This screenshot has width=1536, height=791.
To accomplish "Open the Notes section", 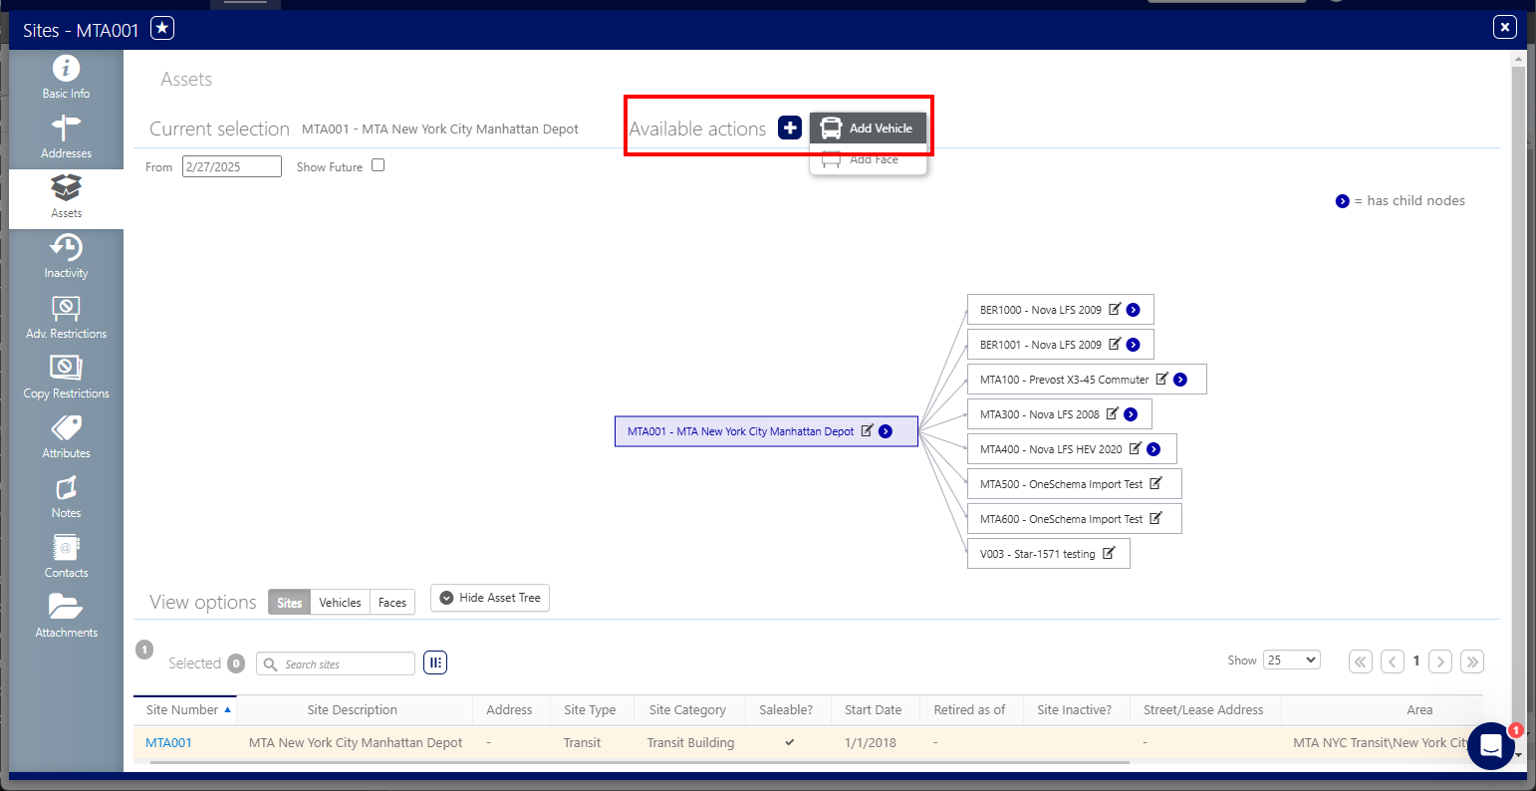I will coord(66,497).
